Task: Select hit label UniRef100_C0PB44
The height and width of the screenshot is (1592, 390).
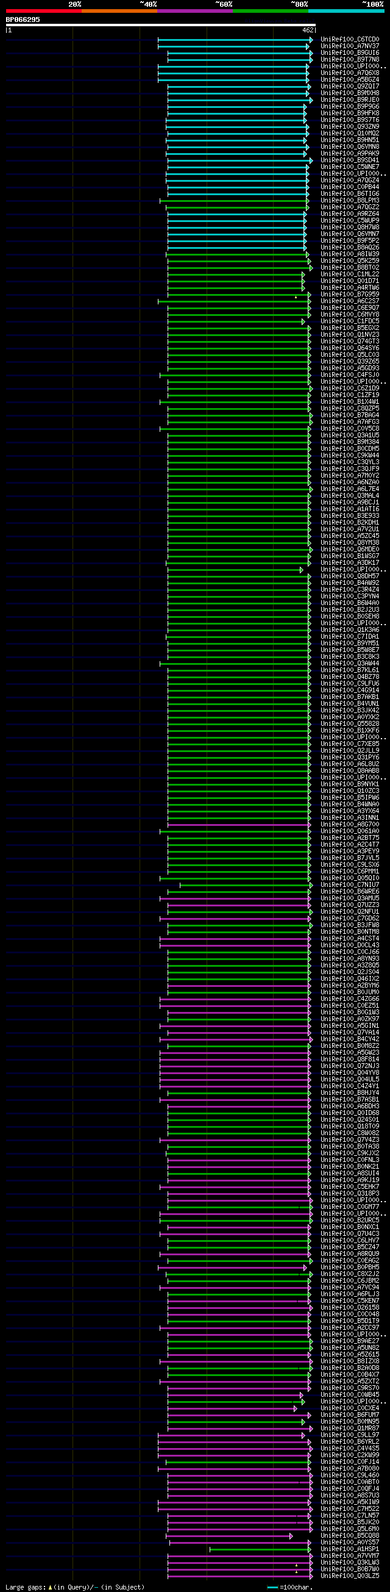Action: [x=350, y=187]
